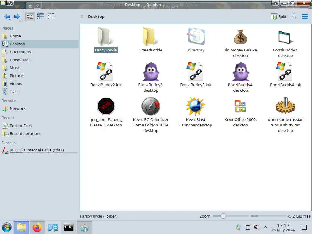Select Kevin PC Optimizer gauge icon
The image size is (312, 234).
pos(151,106)
